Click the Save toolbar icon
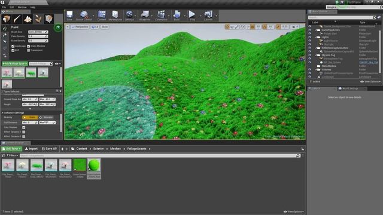The image size is (383, 215). pos(69,16)
